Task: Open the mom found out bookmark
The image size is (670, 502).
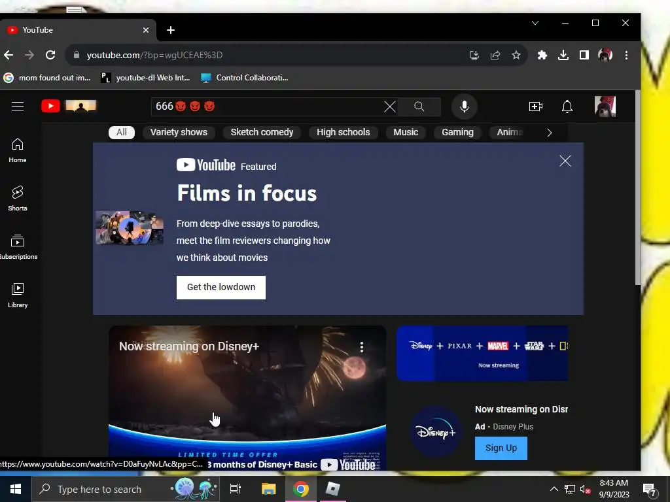Action: coord(47,78)
